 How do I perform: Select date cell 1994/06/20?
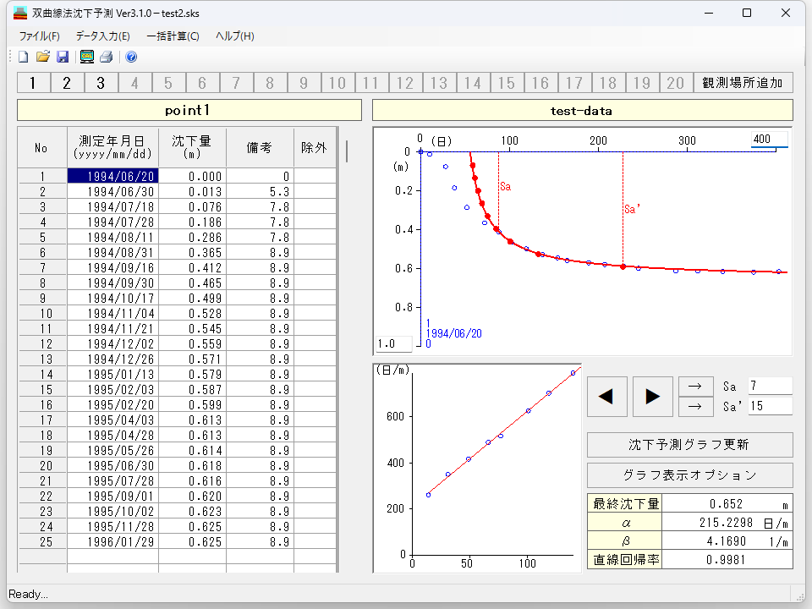click(x=112, y=176)
